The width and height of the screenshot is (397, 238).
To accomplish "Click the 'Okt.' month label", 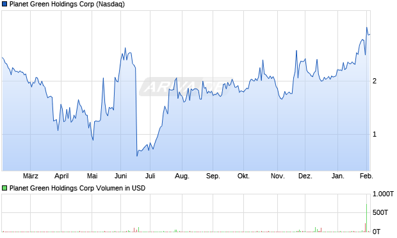I will pyautogui.click(x=243, y=176).
